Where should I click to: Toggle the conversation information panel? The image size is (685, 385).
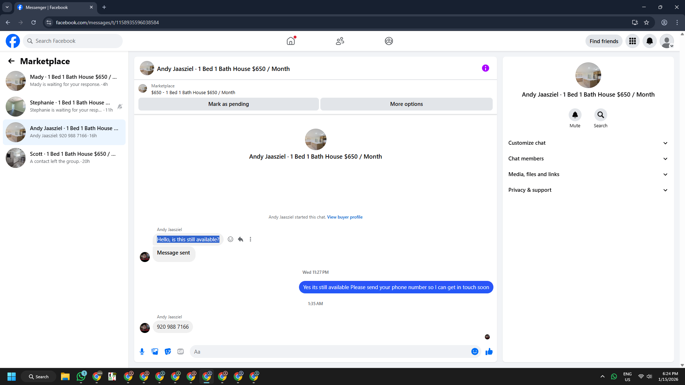click(x=485, y=68)
